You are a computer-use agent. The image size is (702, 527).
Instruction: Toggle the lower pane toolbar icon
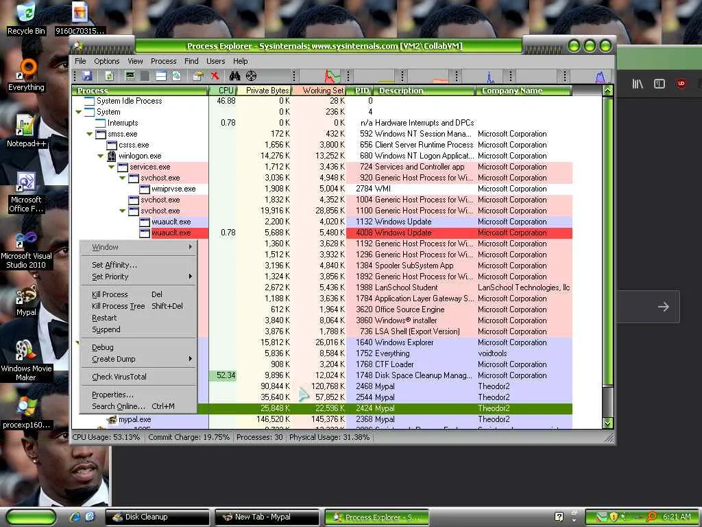(160, 75)
